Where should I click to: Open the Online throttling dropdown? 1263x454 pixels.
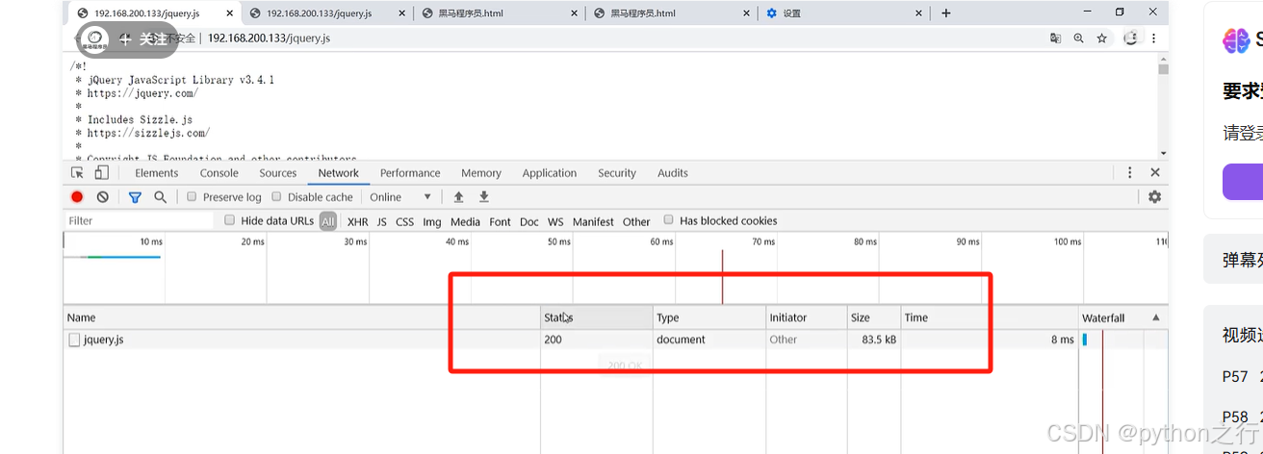pyautogui.click(x=400, y=197)
